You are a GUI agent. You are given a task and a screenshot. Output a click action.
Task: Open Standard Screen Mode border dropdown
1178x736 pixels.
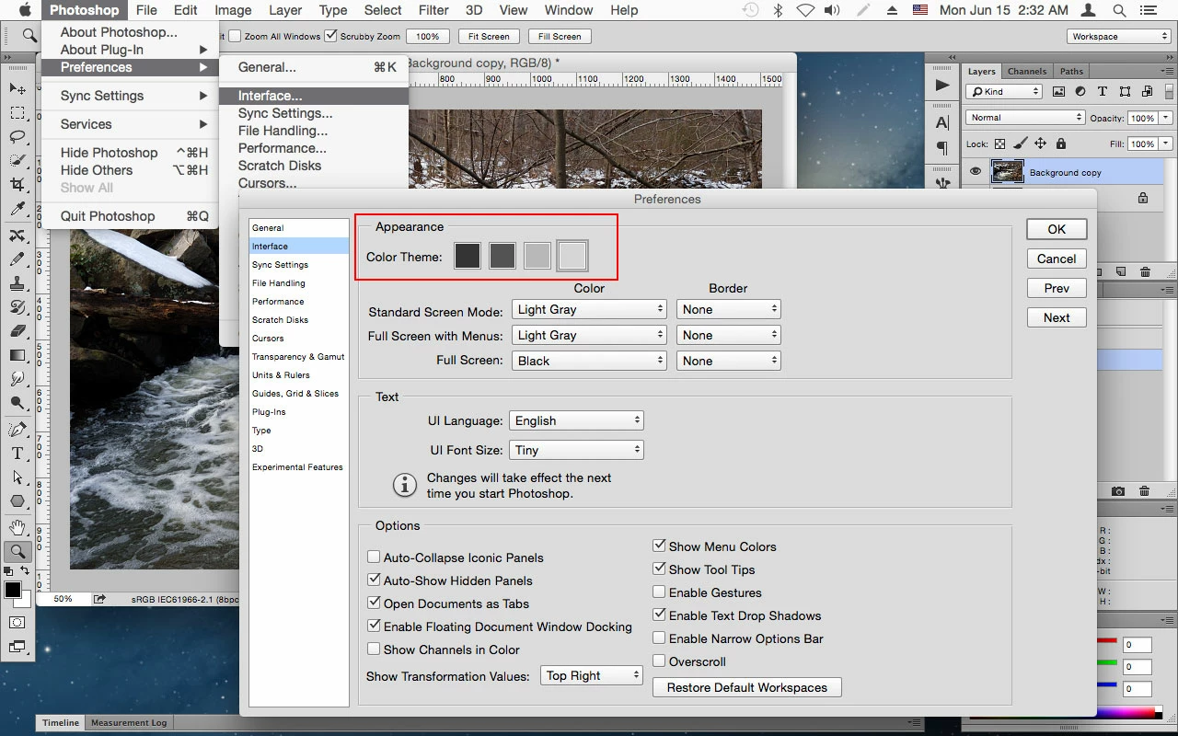[x=729, y=310]
